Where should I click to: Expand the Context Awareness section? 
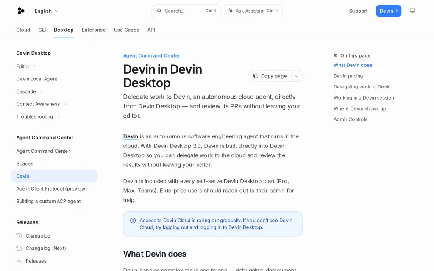[65, 104]
